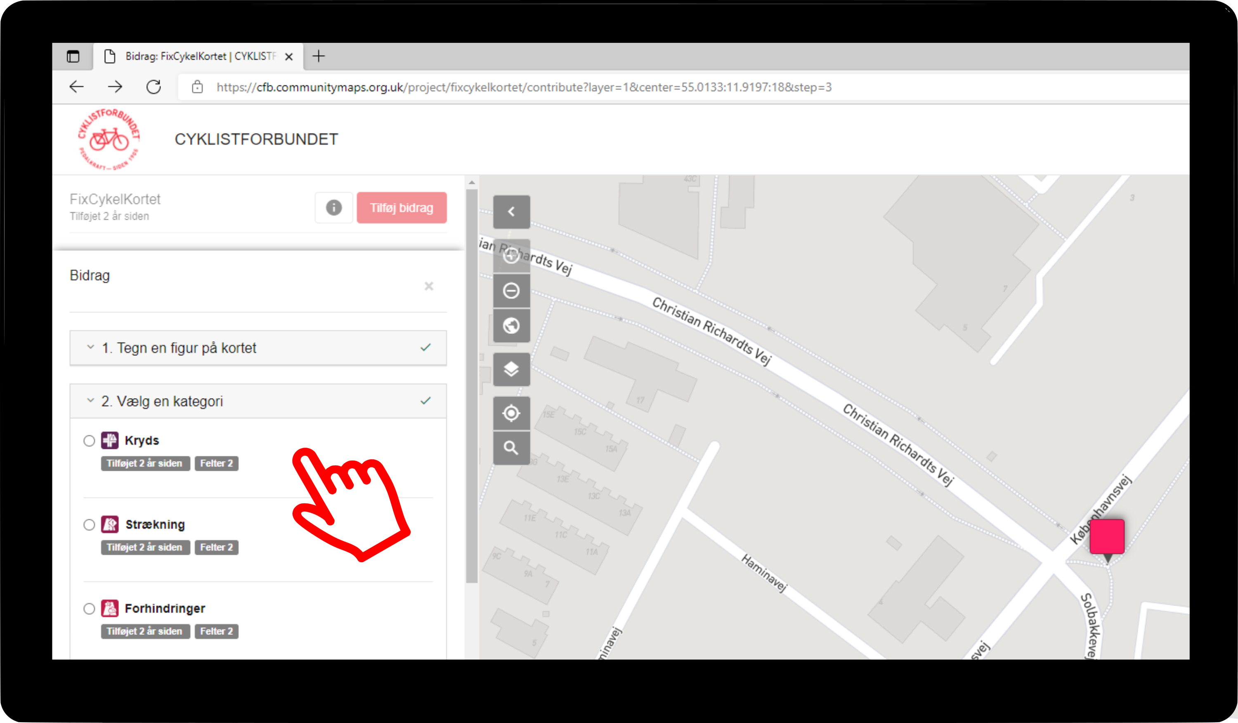Zoom out on the map
Image resolution: width=1238 pixels, height=723 pixels.
(511, 291)
